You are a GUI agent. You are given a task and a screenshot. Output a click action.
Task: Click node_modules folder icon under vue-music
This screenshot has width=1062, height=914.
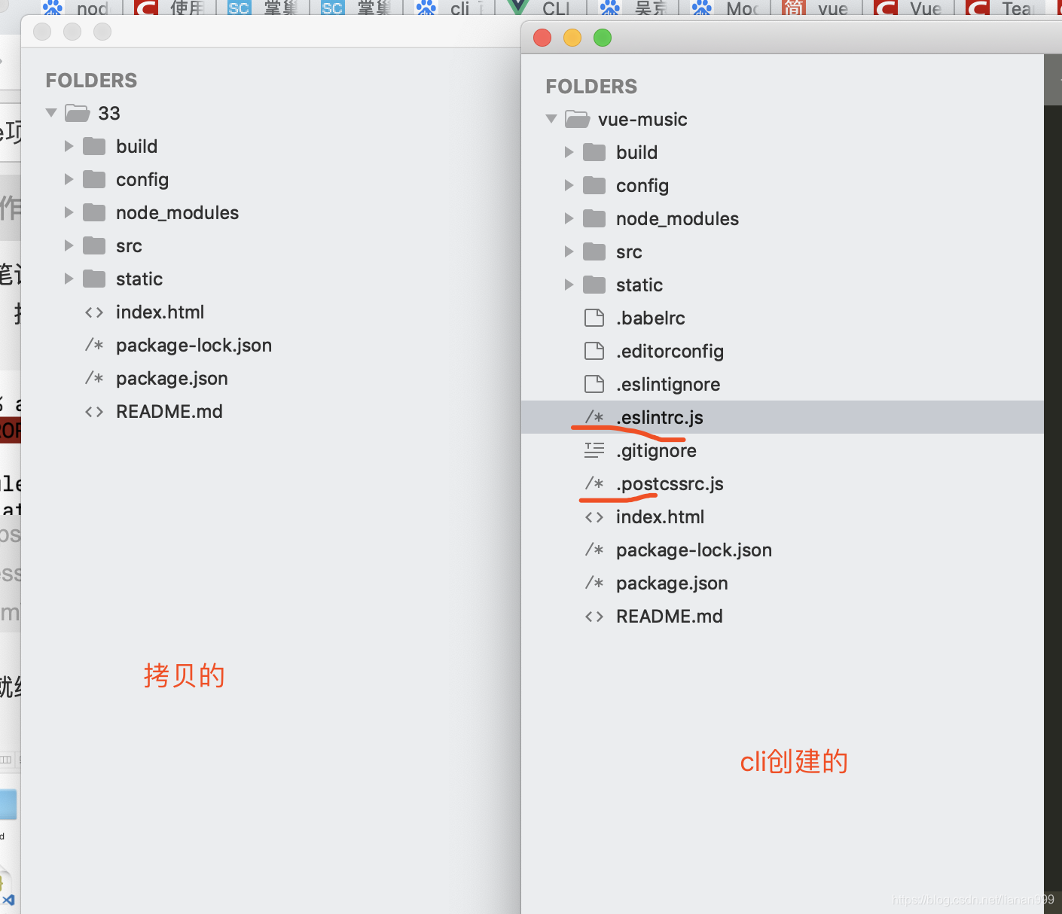[594, 218]
